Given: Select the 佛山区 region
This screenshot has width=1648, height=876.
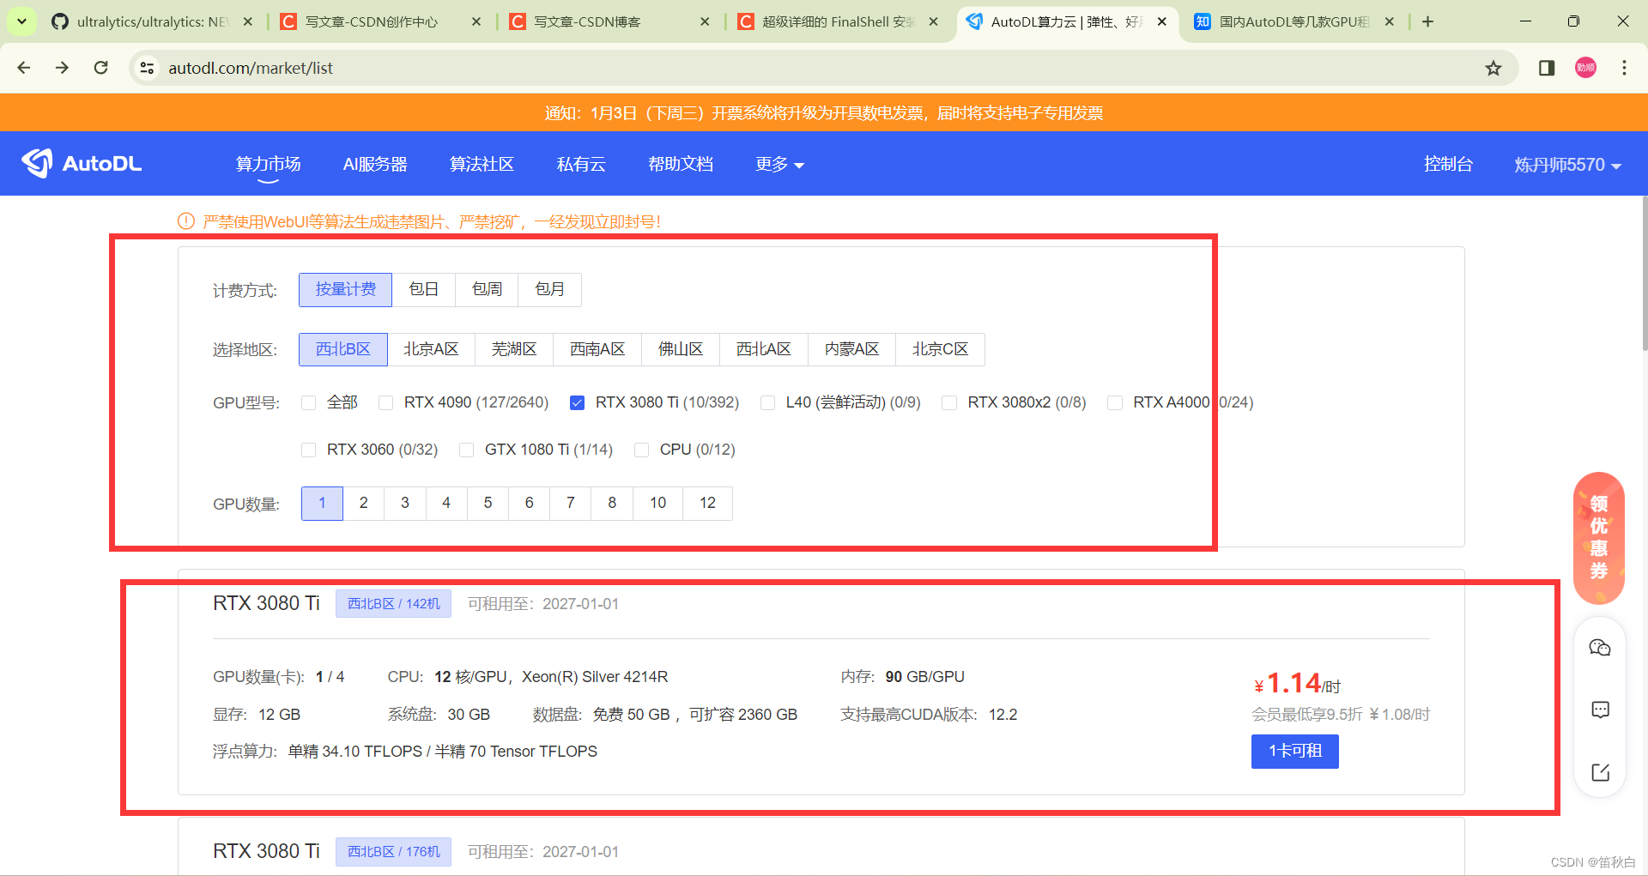Looking at the screenshot, I should click(681, 349).
